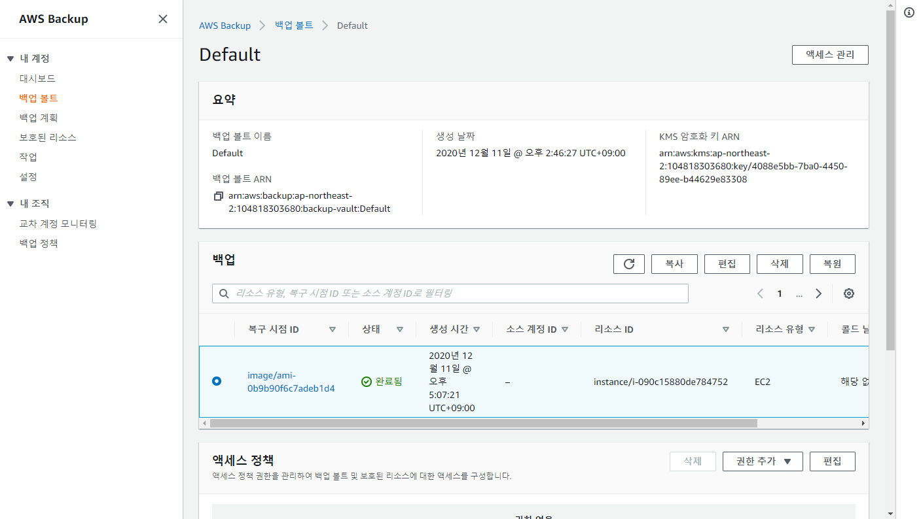
Task: Open recovery point link image/ami-0b9b90f6c7adeb1d4
Action: [x=291, y=382]
